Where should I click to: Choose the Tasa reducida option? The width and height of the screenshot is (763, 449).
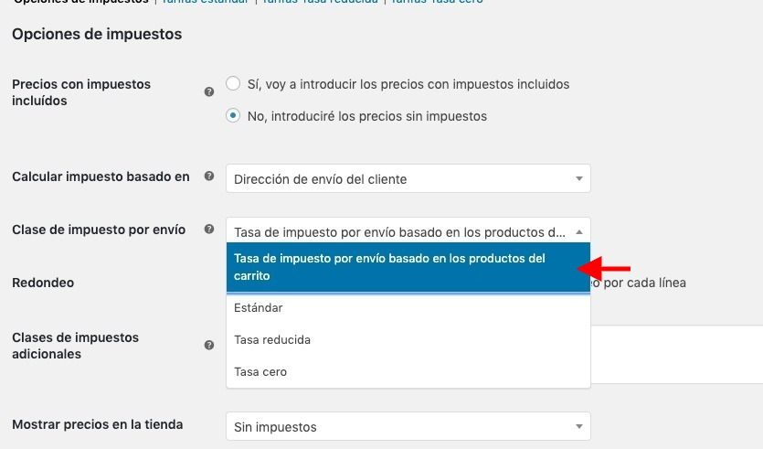pyautogui.click(x=408, y=340)
